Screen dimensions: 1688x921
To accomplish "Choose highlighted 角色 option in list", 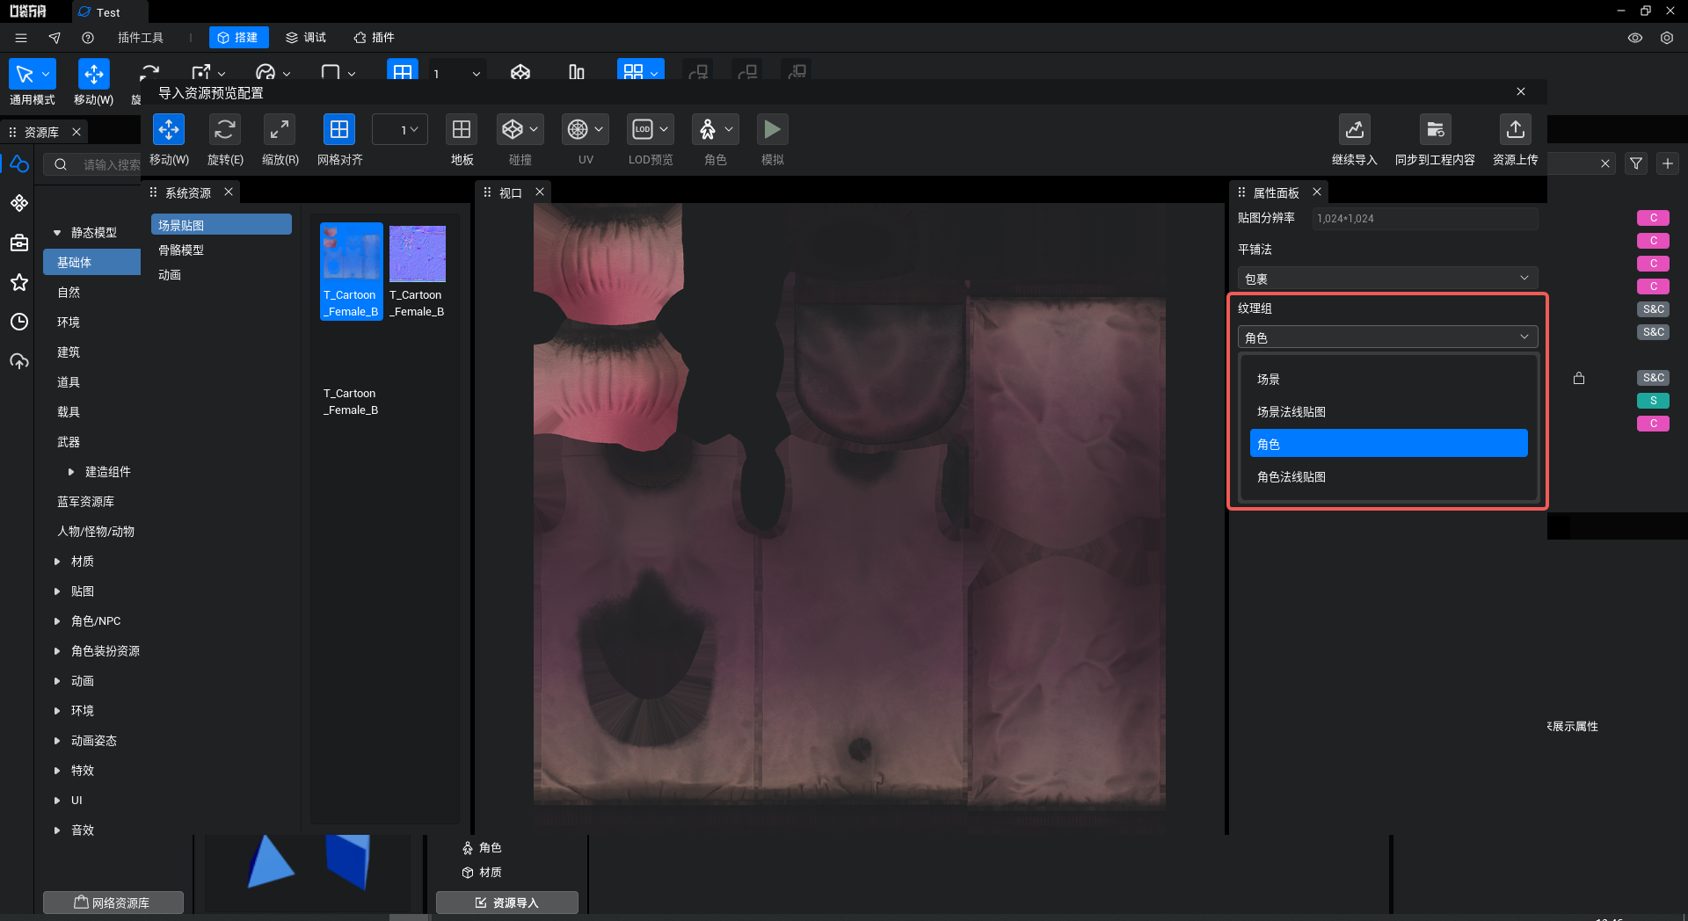I will click(x=1388, y=444).
